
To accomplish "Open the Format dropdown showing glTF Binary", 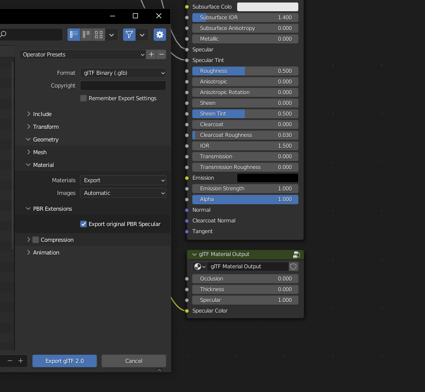I will click(x=122, y=73).
